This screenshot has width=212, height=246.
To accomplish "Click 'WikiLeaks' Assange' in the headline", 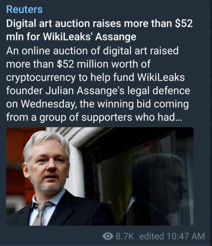I will coord(89,37).
